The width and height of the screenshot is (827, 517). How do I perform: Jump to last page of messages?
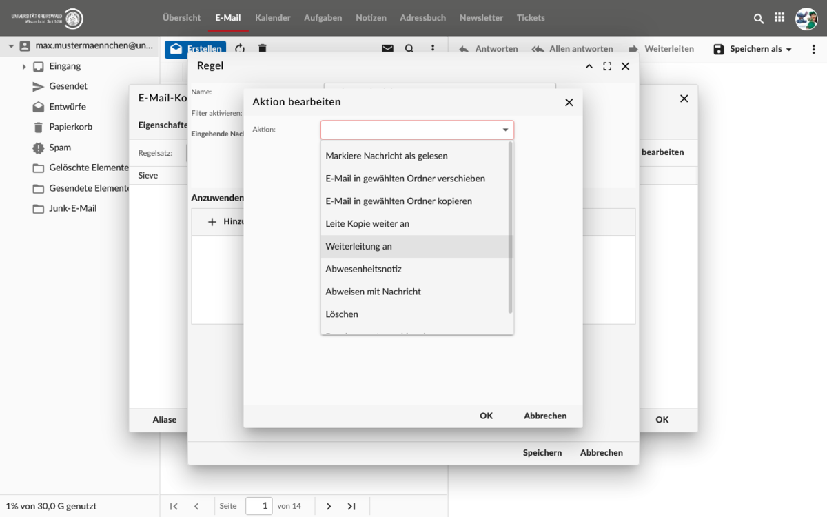pos(351,506)
